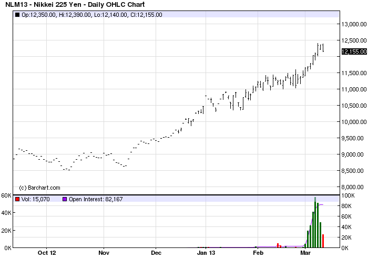Select the Op:12,350.00 value in legend
Image resolution: width=368 pixels, height=269 pixels.
point(39,15)
